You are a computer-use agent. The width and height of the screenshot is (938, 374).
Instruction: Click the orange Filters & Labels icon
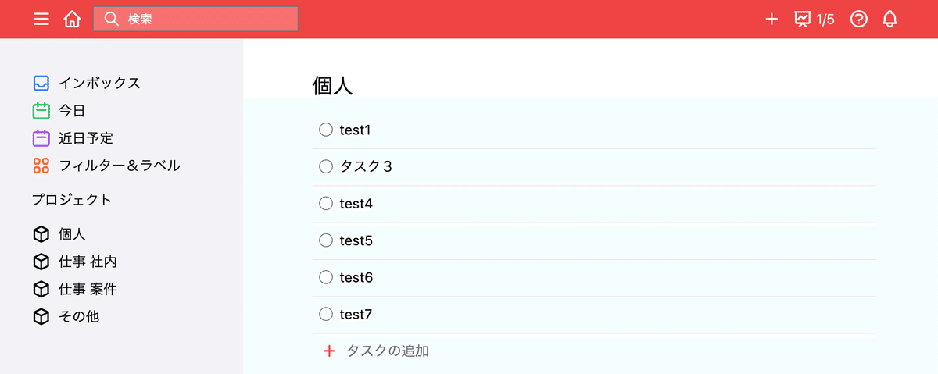pos(41,166)
